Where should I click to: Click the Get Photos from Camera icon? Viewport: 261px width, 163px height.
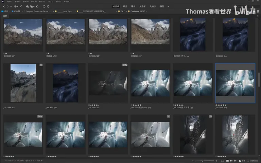point(27,6)
